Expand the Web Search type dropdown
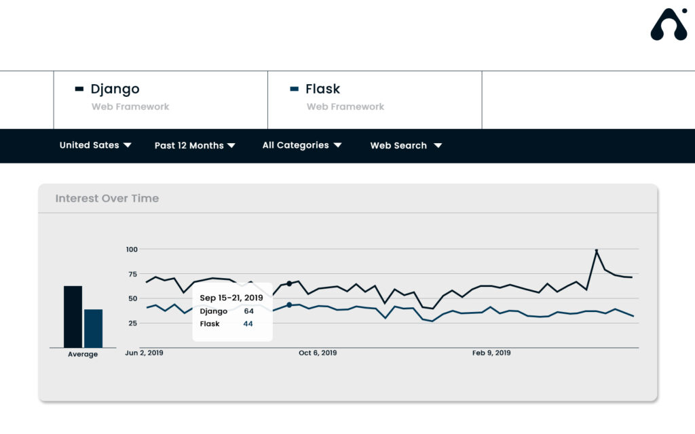 click(406, 145)
